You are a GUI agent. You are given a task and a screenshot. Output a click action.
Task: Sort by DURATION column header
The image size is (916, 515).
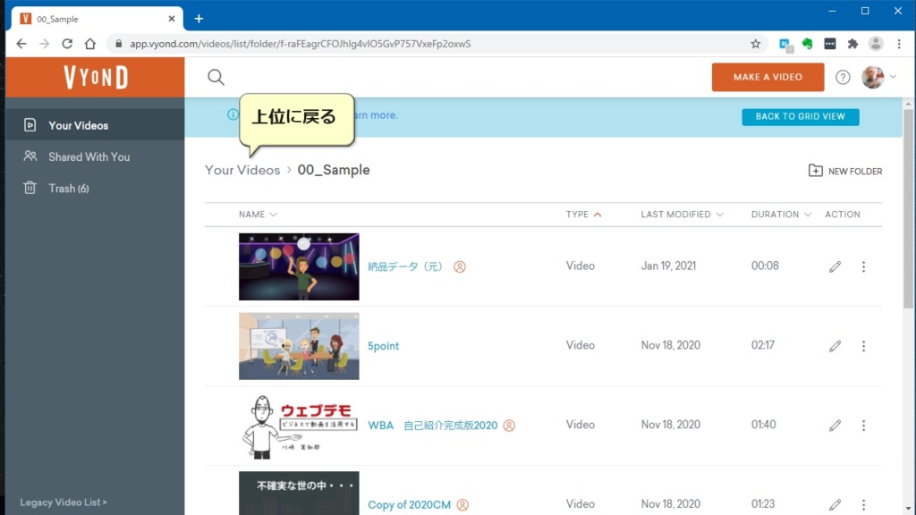tap(781, 215)
